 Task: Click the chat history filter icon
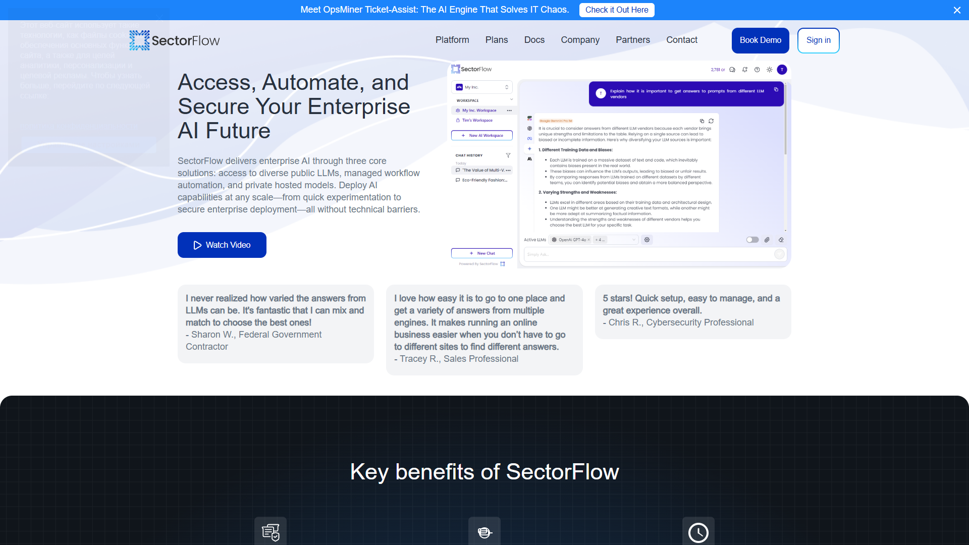508,155
